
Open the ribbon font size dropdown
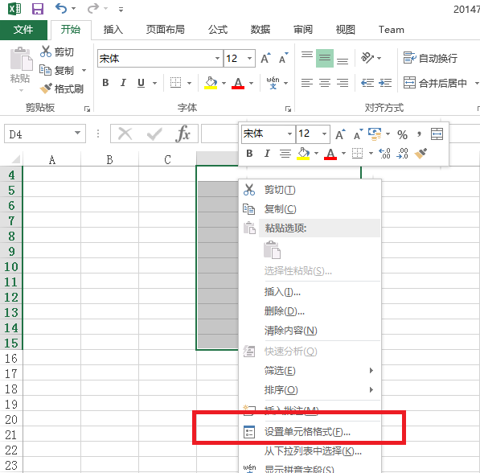249,58
